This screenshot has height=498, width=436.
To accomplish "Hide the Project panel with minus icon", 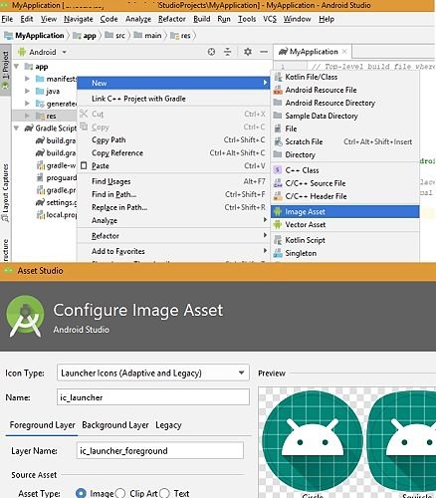I will tap(264, 52).
